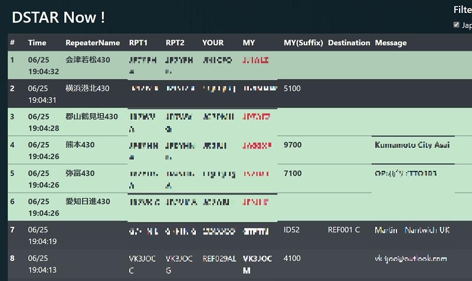Screen dimensions: 472x281
Task: Click RPT1 value VK3JOC C
Action: (x=142, y=265)
